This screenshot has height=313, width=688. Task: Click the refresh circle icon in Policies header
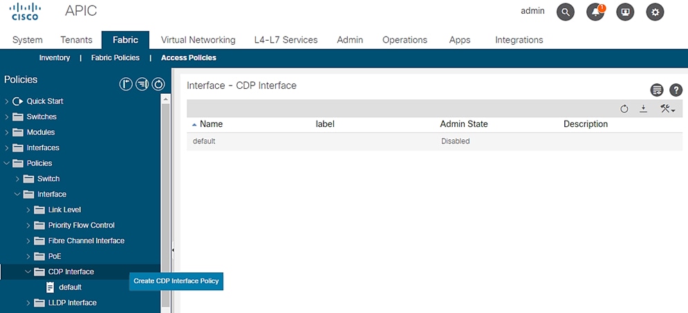point(158,84)
